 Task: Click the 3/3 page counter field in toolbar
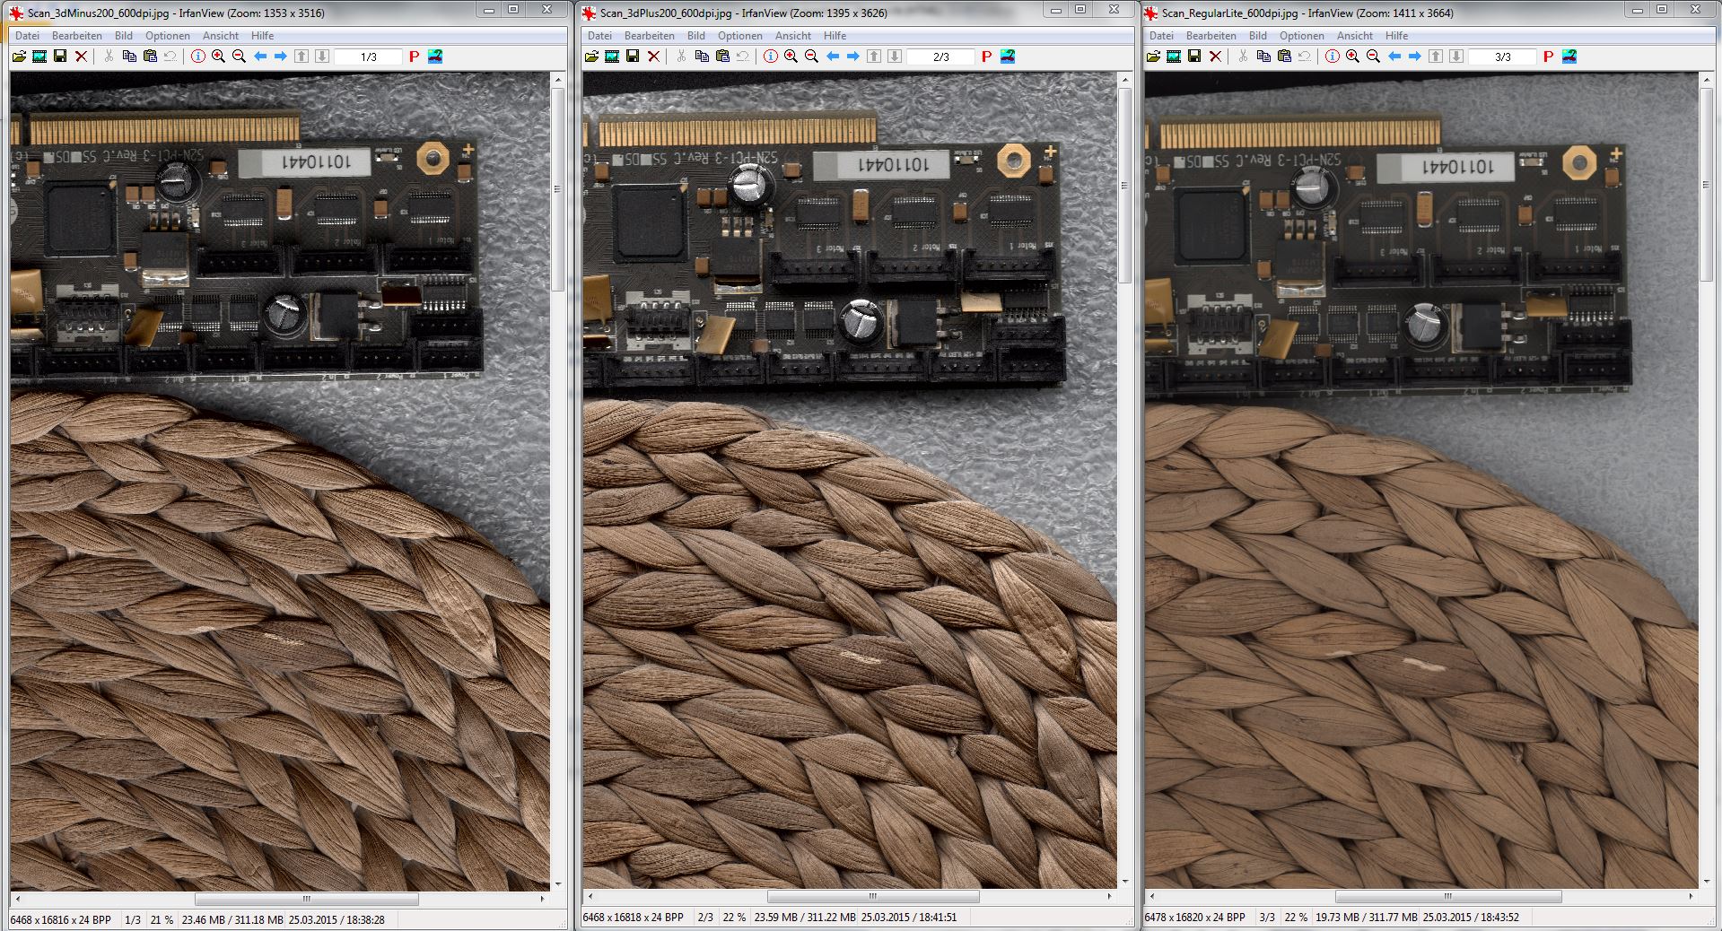coord(1502,57)
